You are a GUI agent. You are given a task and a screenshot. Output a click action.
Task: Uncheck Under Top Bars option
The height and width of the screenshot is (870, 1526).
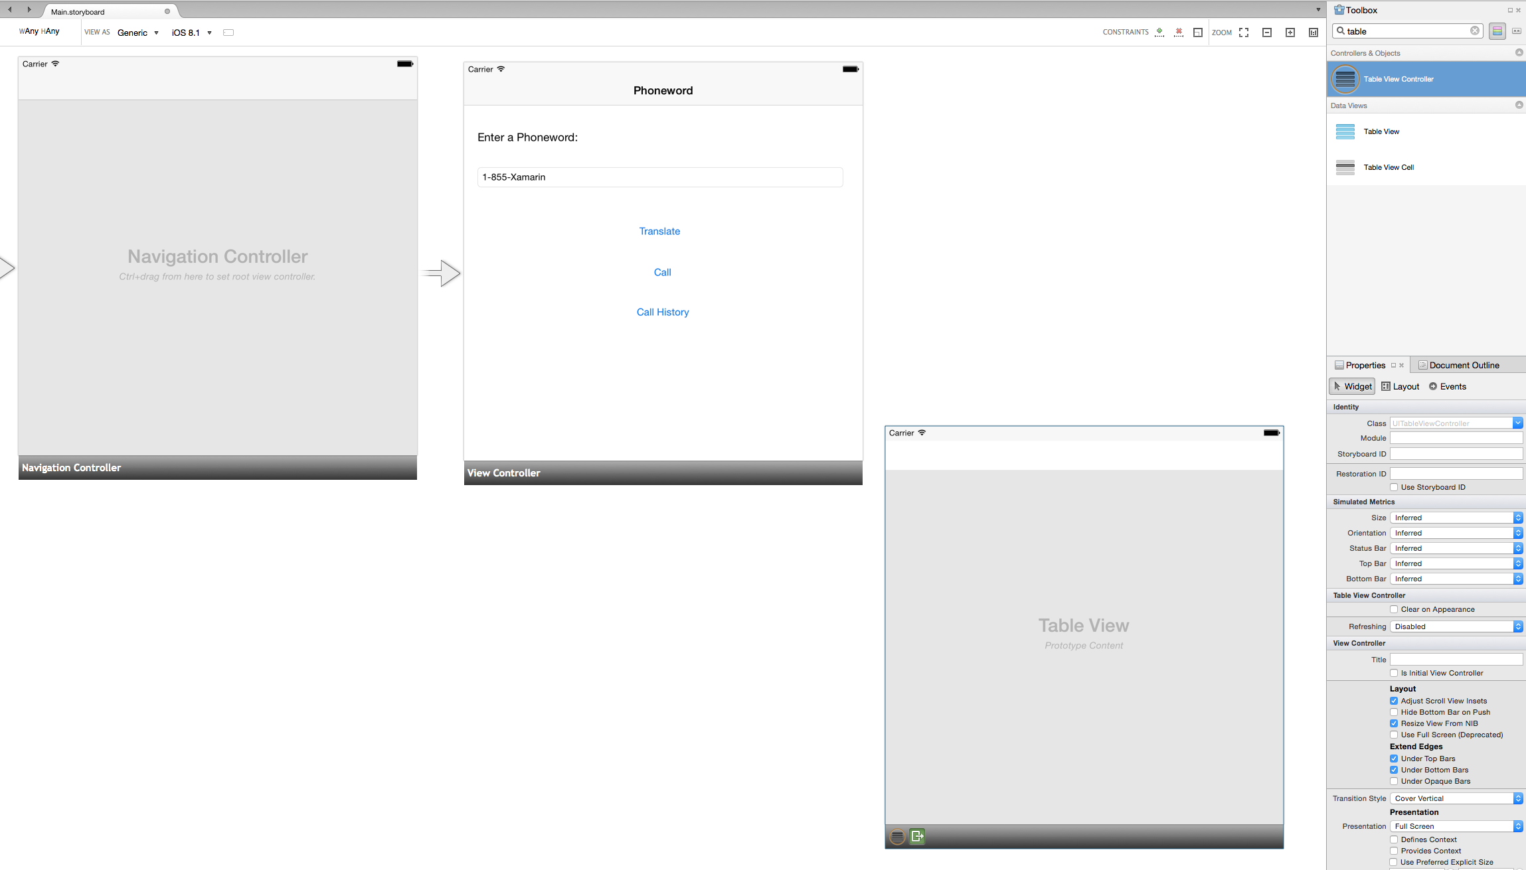coord(1394,759)
